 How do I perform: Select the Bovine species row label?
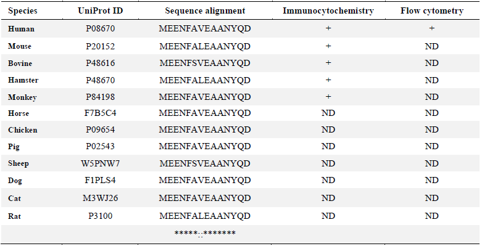(x=20, y=64)
